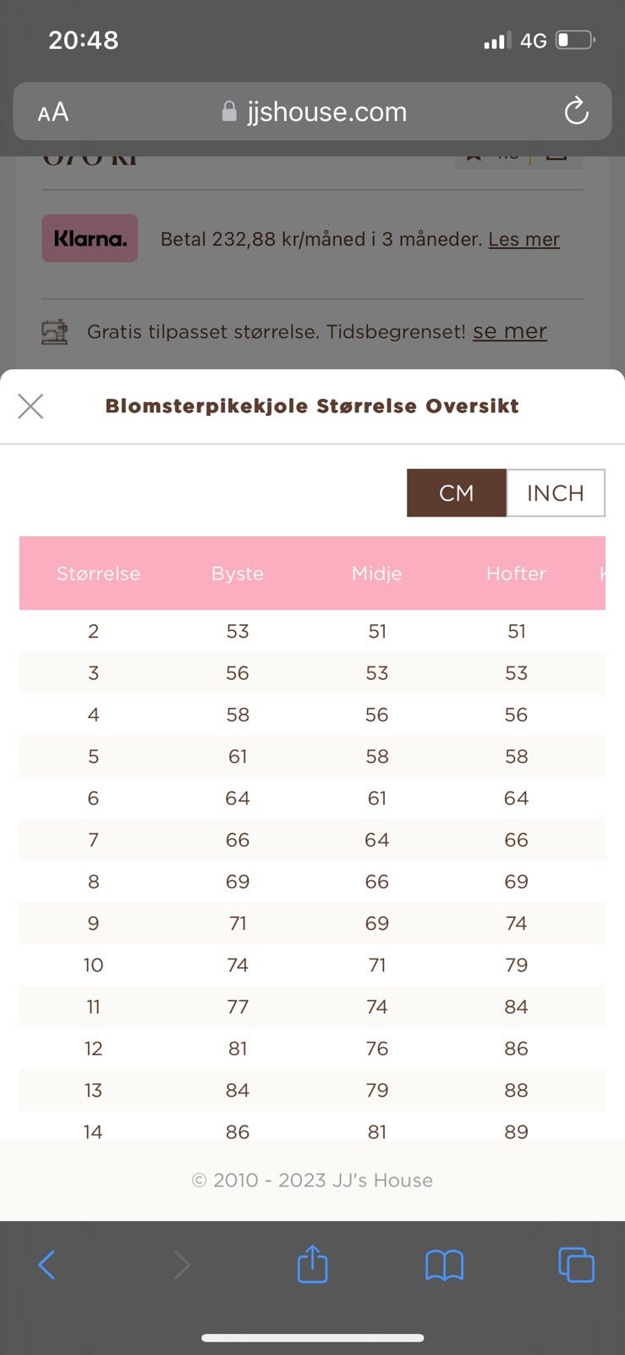Go back with the Safari back arrow
625x1355 pixels.
pos(47,1265)
